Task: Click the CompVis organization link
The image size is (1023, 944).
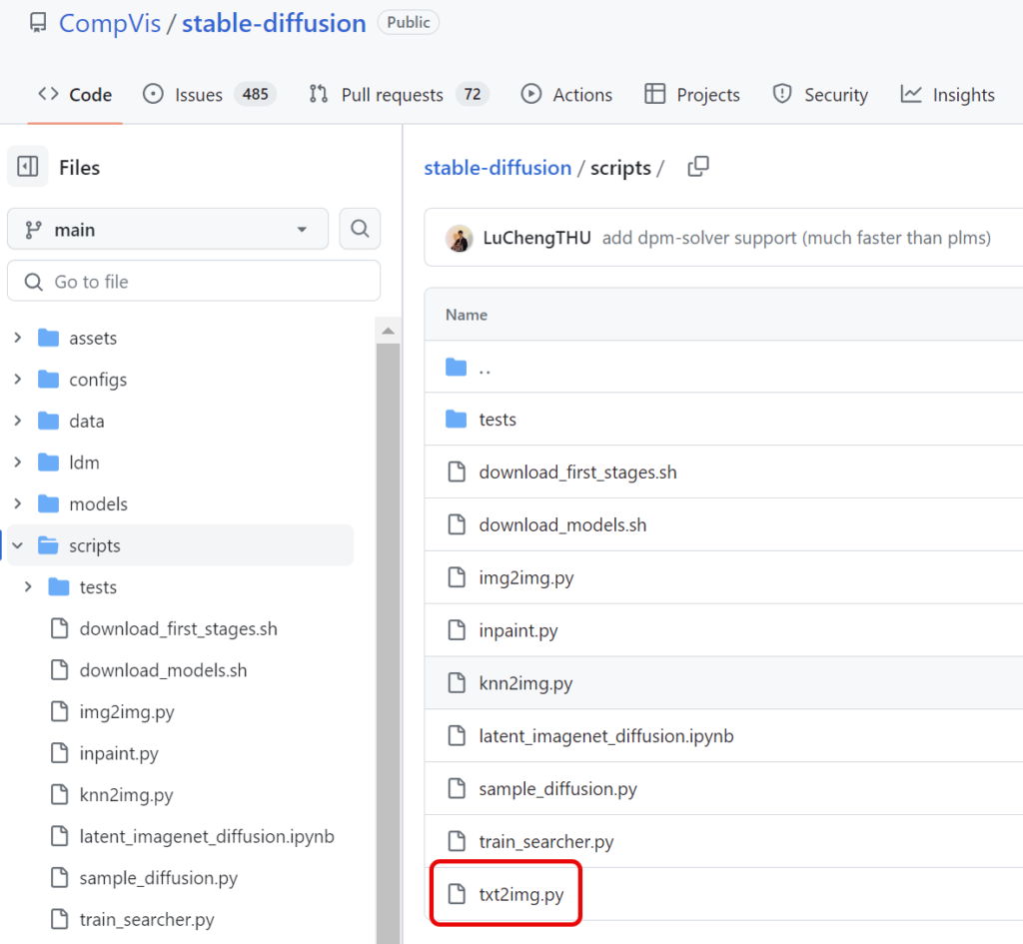Action: coord(110,23)
